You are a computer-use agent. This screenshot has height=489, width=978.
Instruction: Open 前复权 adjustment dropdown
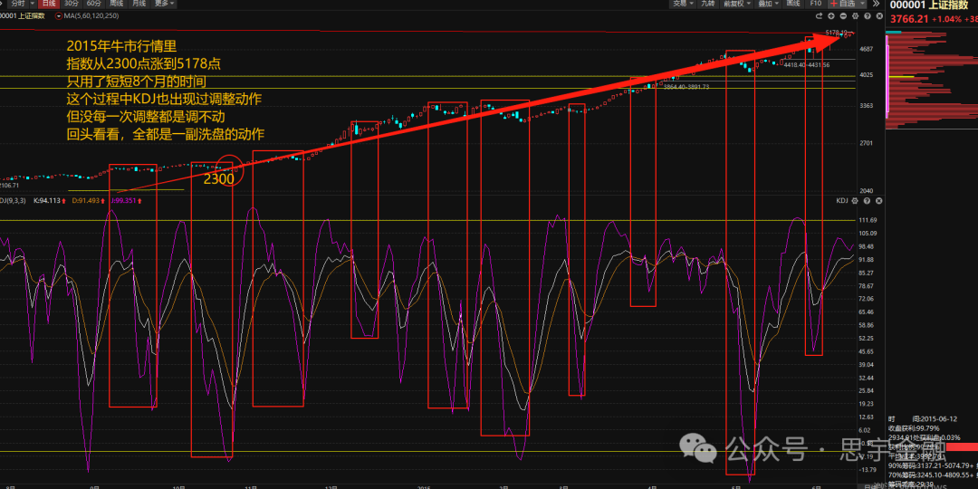pyautogui.click(x=737, y=4)
